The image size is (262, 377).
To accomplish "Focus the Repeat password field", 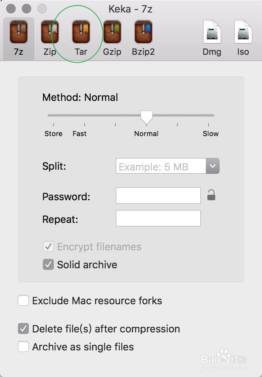I will click(158, 218).
